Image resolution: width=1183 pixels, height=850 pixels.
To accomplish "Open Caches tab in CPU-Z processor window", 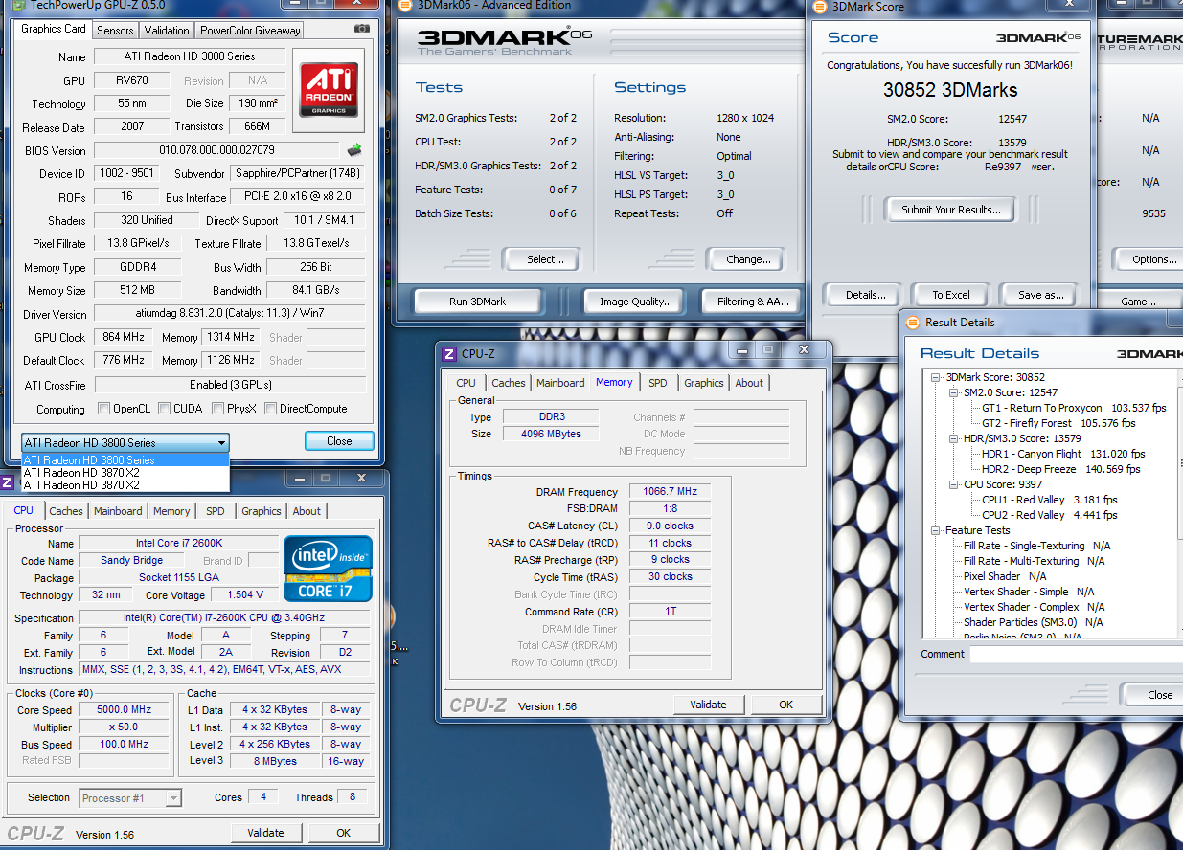I will (x=66, y=511).
